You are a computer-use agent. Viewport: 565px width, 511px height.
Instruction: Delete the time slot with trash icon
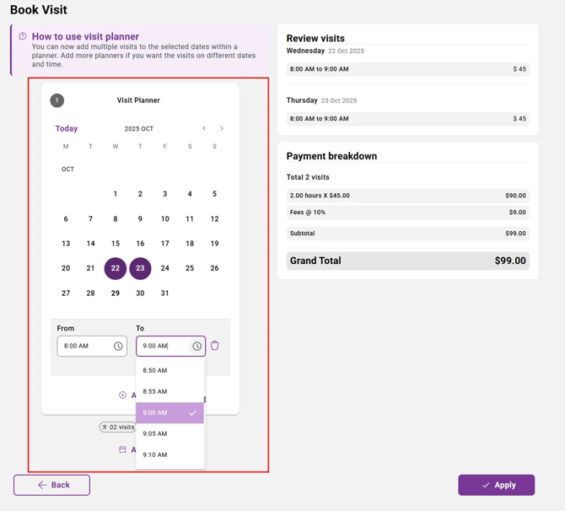click(215, 346)
